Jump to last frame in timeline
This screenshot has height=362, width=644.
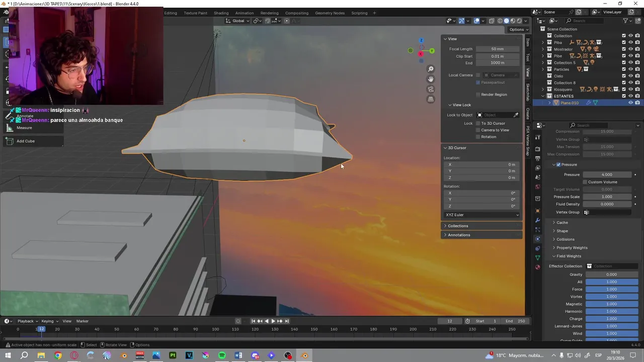[x=287, y=321]
